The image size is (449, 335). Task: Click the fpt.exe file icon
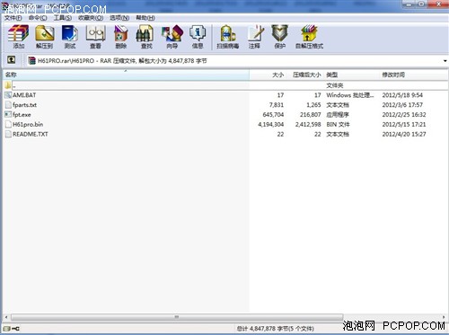pos(8,115)
